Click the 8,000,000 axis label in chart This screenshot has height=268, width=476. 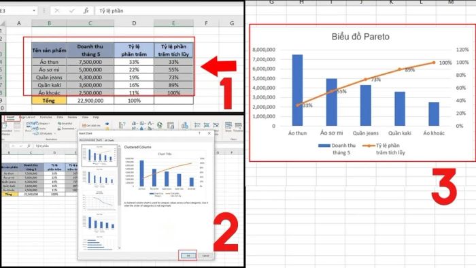tap(264, 50)
